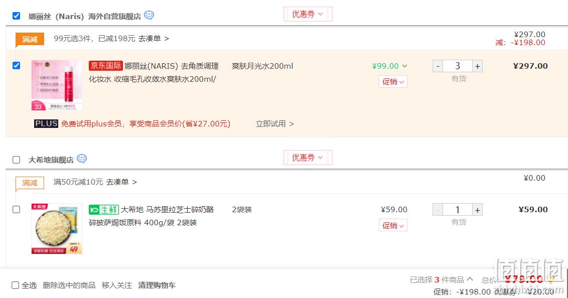Uncheck the Naris store checkbox
This screenshot has height=298, width=568.
[16, 16]
